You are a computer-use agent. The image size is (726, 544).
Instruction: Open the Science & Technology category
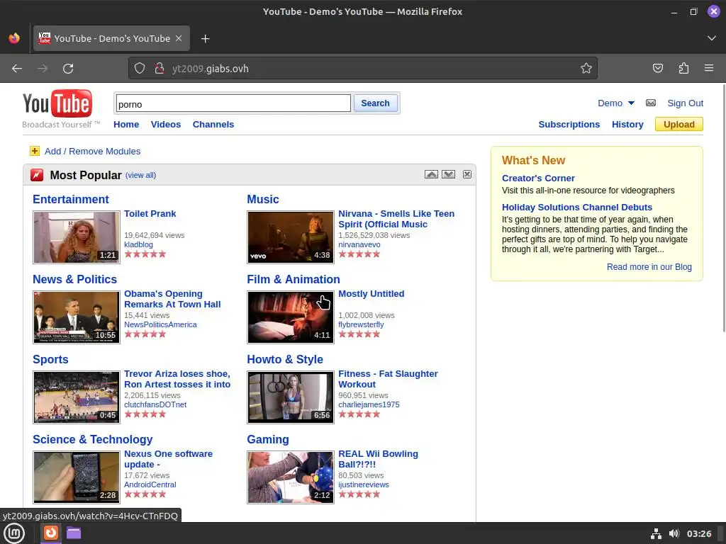click(93, 439)
